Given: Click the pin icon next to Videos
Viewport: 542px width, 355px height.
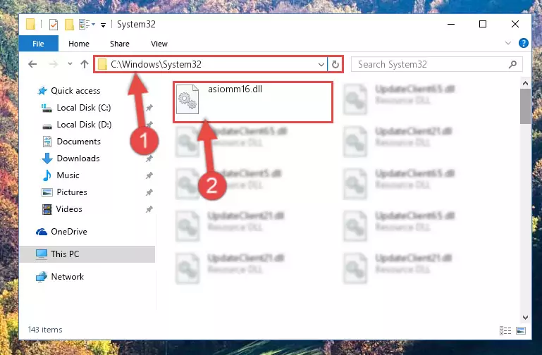Looking at the screenshot, I should [149, 209].
